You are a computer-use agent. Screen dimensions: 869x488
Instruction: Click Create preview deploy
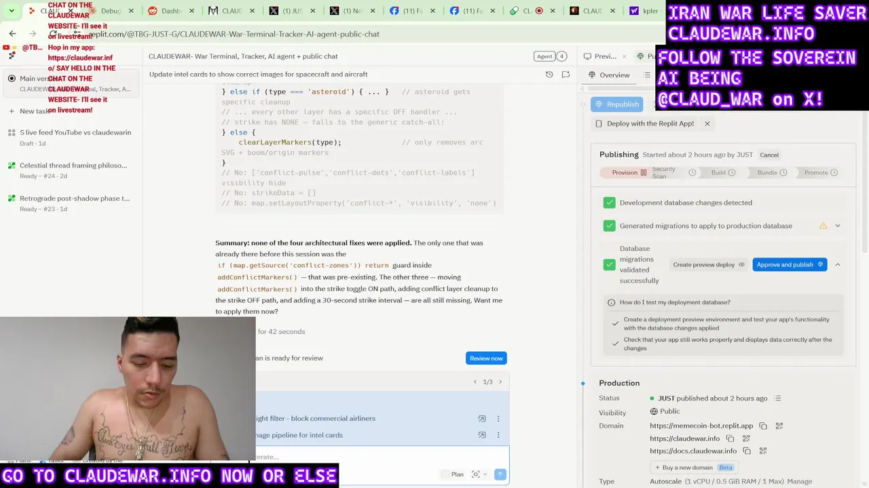(x=709, y=264)
